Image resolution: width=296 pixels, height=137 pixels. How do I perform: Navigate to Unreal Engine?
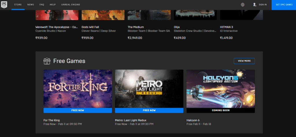(x=71, y=5)
